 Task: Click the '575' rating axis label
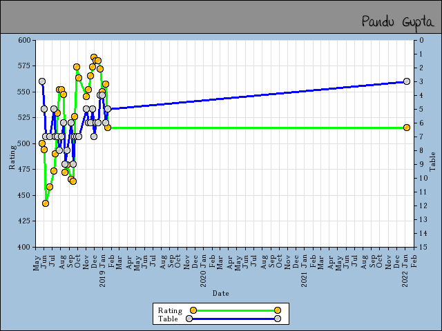[24, 66]
